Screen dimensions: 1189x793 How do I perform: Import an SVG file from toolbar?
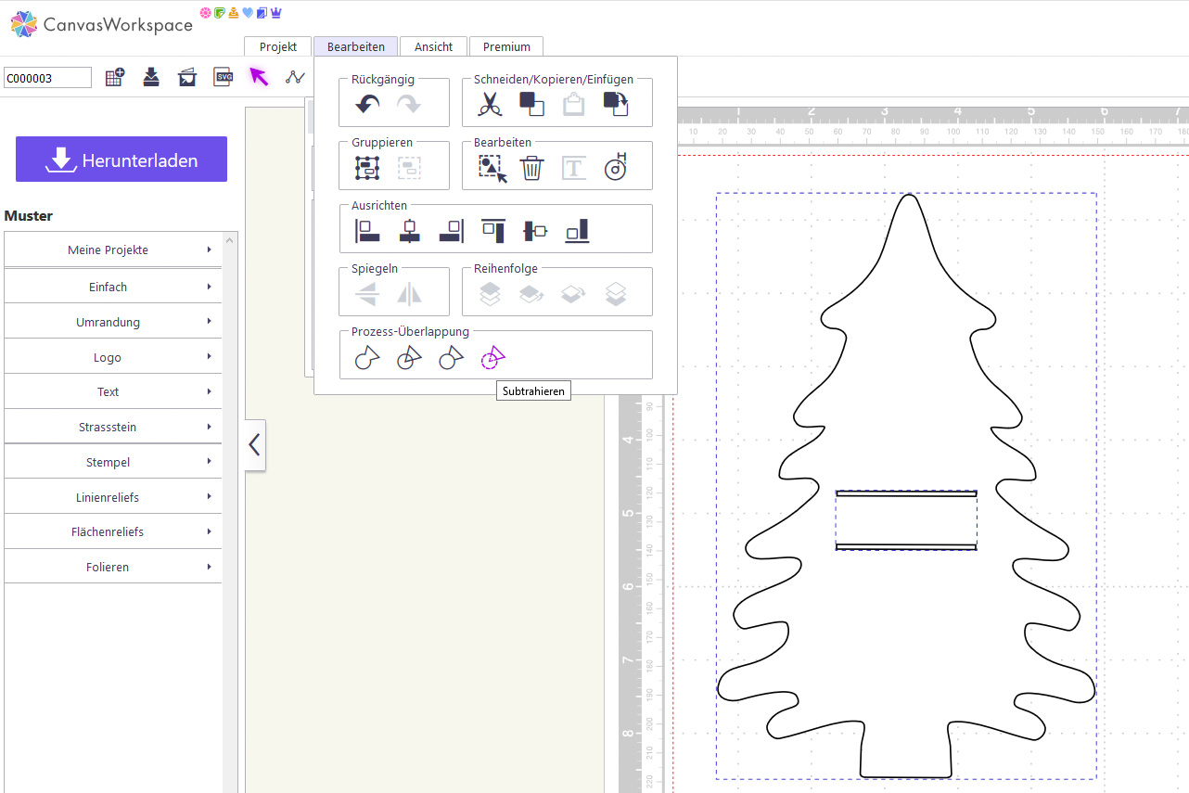pyautogui.click(x=223, y=77)
